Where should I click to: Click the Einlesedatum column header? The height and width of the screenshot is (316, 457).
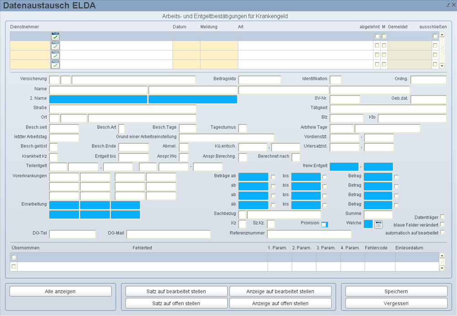click(409, 248)
